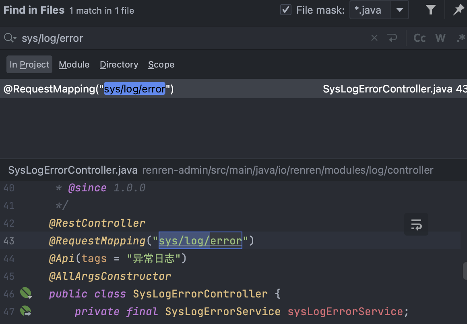
Task: Switch to the Module scope tab
Action: [x=74, y=65]
